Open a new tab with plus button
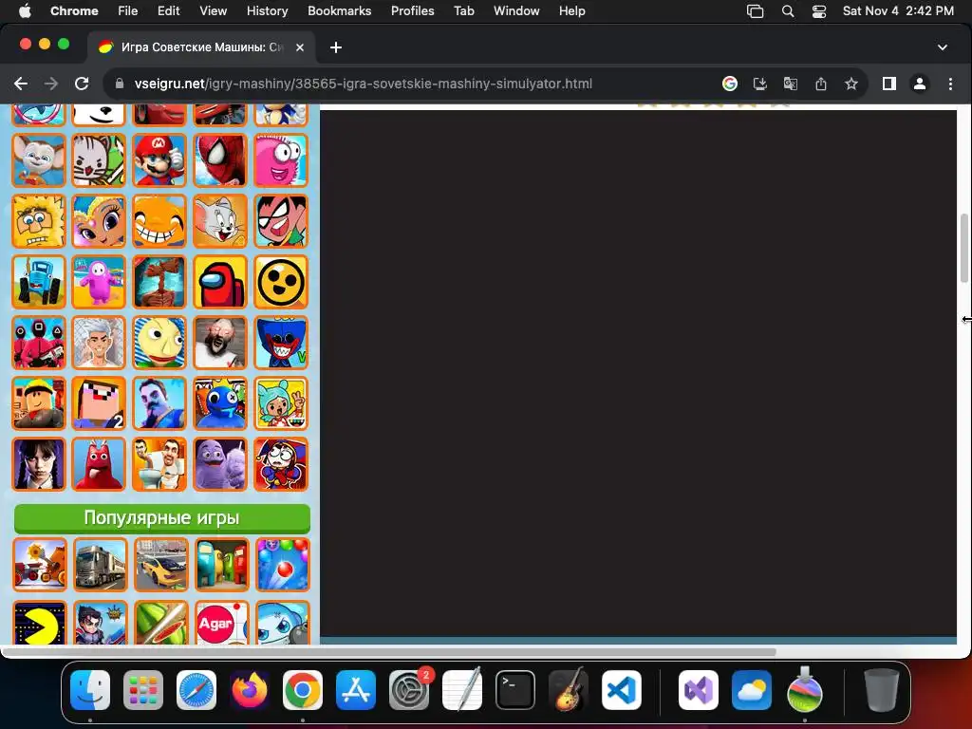The width and height of the screenshot is (972, 729). [336, 47]
